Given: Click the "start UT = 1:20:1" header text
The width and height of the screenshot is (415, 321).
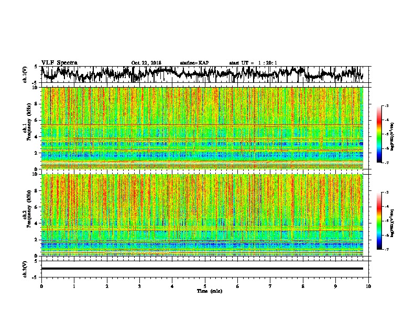Looking at the screenshot, I should click(253, 63).
